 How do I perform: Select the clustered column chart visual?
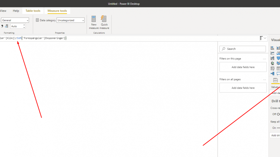coord(278,48)
